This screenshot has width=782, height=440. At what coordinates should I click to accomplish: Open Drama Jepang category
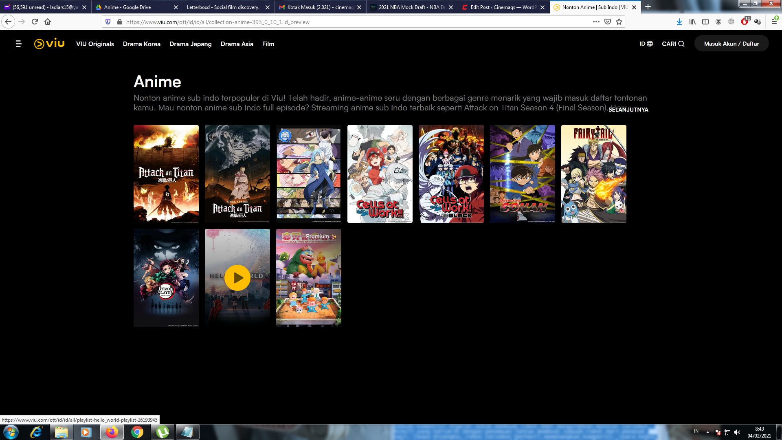point(191,44)
